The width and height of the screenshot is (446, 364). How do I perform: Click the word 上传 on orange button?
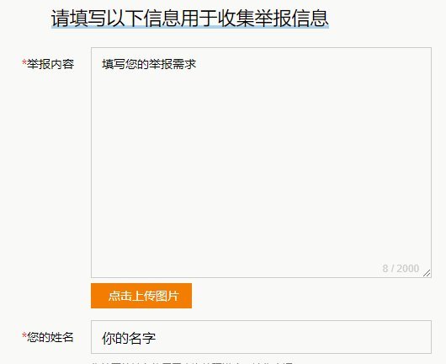[x=143, y=296]
